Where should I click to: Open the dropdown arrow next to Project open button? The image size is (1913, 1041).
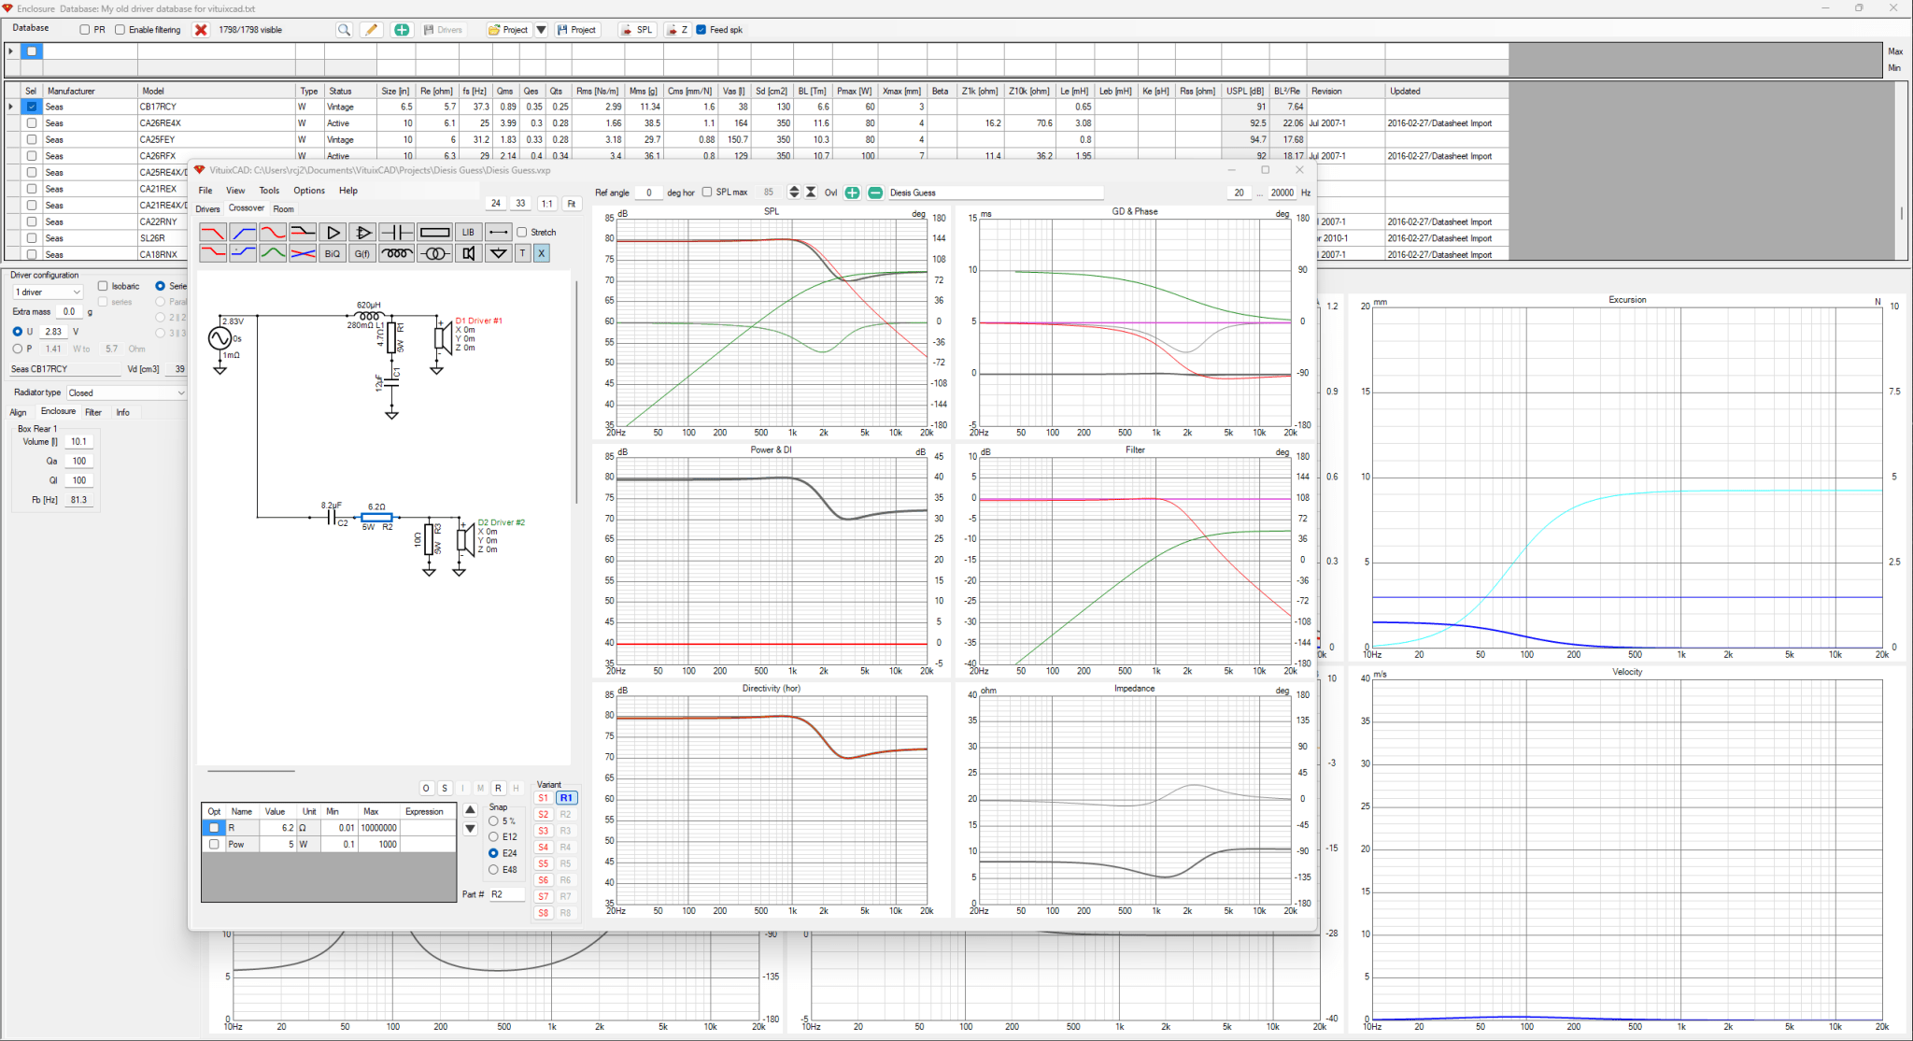(541, 30)
